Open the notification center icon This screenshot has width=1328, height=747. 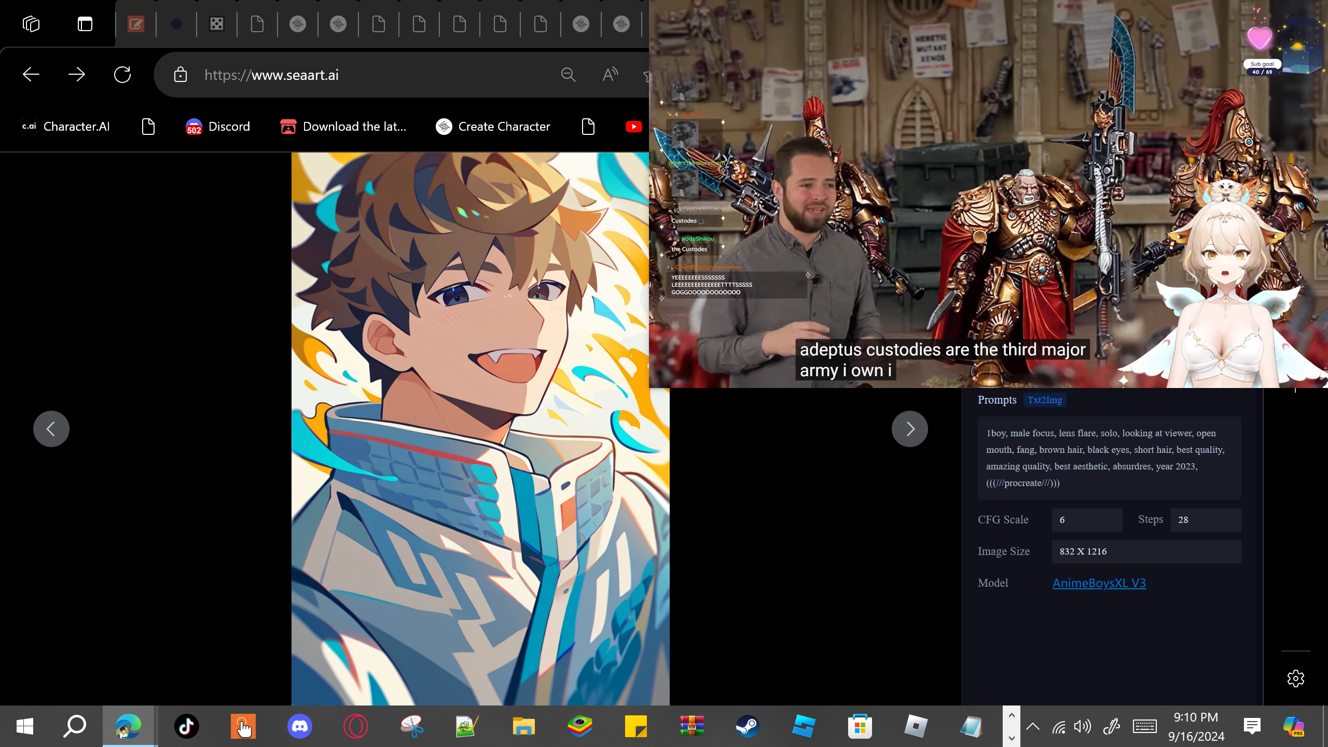pos(1252,726)
